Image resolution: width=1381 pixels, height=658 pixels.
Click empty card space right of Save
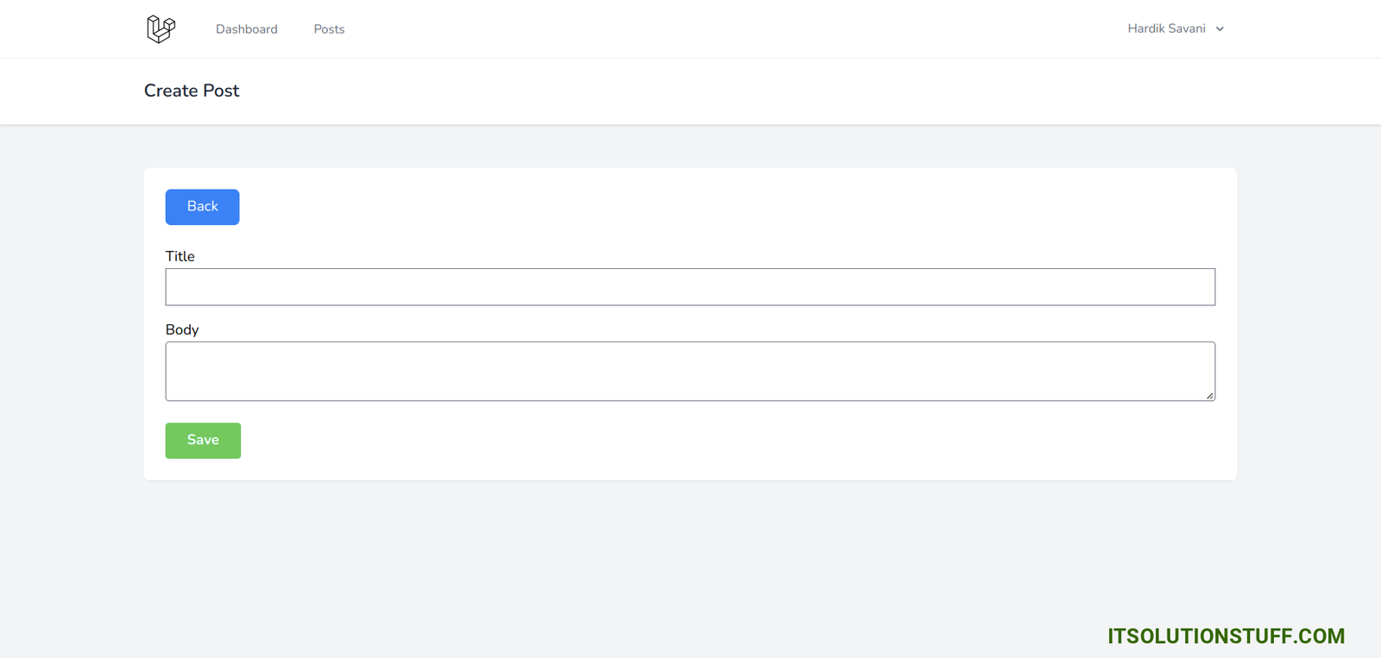click(x=690, y=441)
